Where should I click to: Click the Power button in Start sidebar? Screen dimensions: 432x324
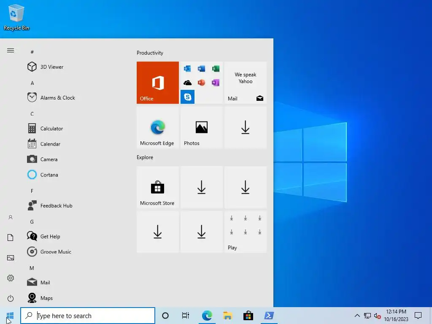tap(11, 298)
